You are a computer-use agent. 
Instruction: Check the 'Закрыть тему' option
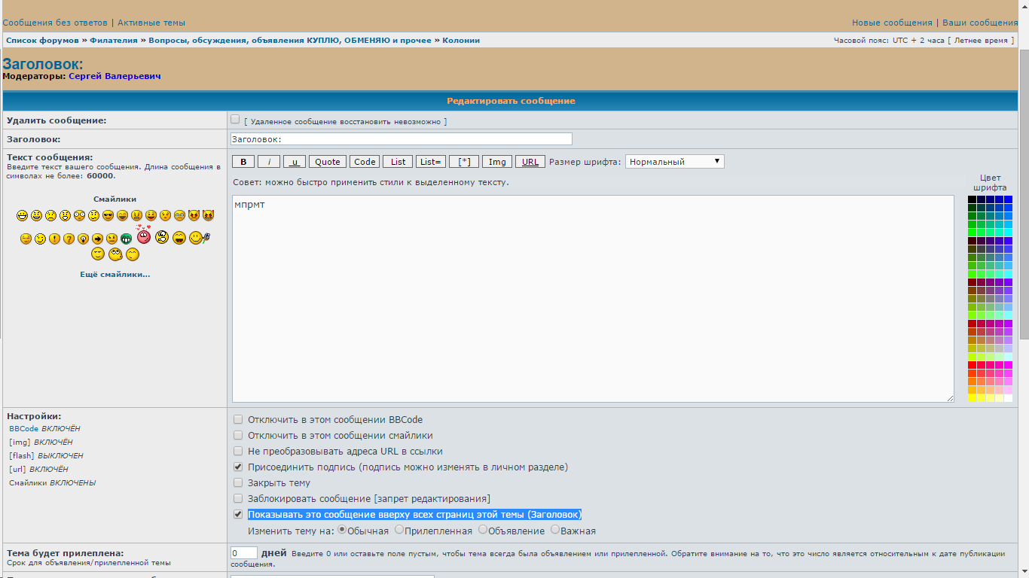[x=238, y=482]
